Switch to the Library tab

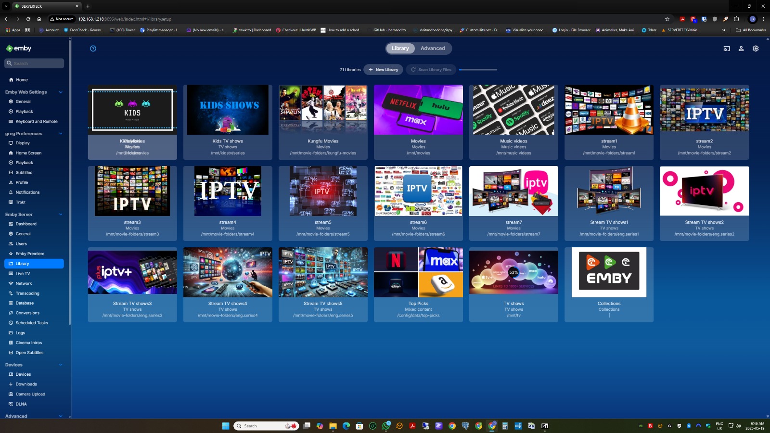(400, 49)
